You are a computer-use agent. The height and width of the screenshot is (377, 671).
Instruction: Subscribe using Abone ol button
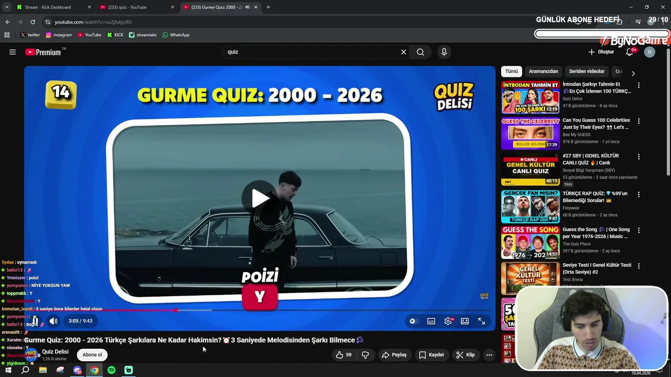click(x=92, y=354)
